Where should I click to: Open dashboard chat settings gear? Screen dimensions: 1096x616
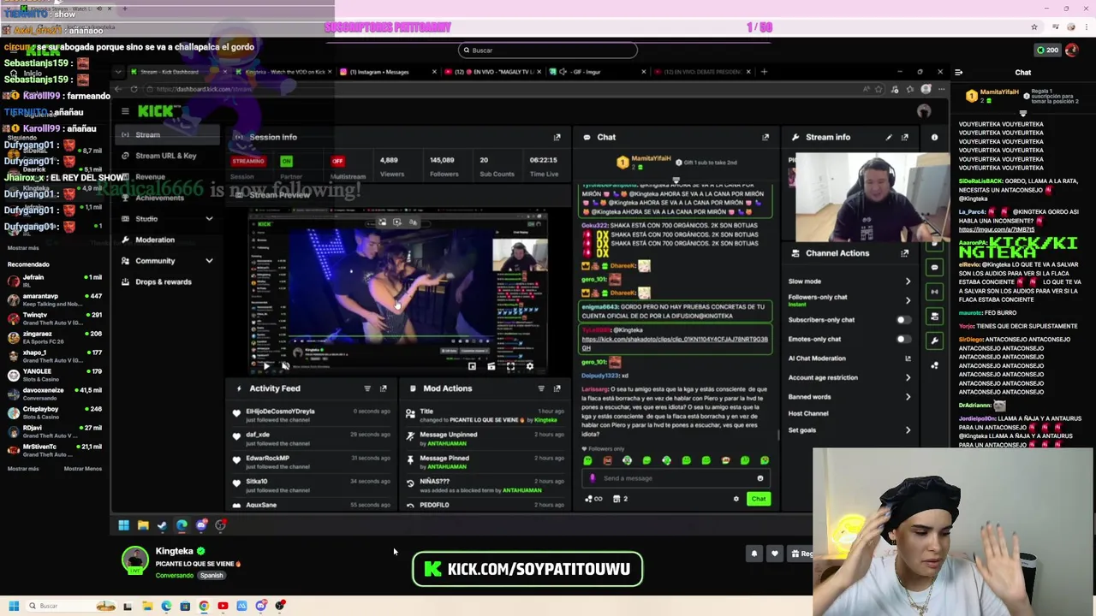click(x=736, y=499)
